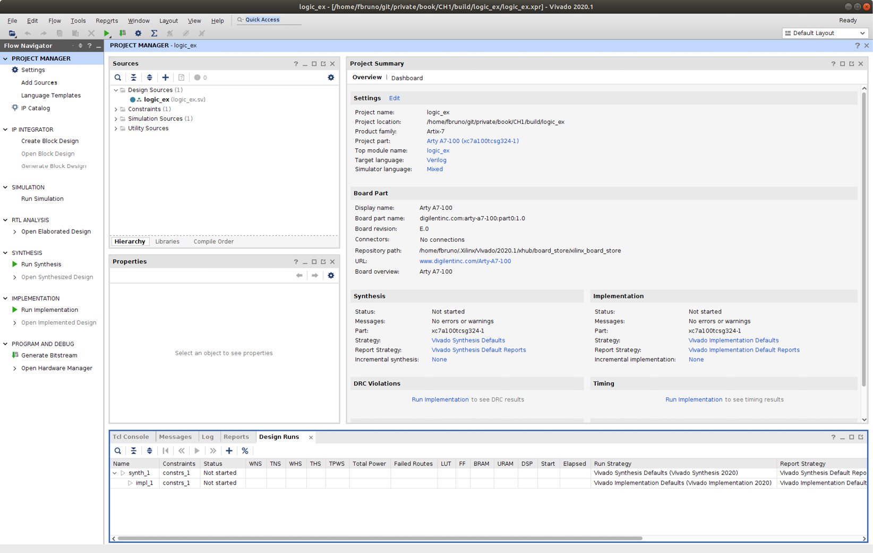Collapse the PROJECT MANAGER section
Viewport: 873px width, 553px height.
(5, 58)
